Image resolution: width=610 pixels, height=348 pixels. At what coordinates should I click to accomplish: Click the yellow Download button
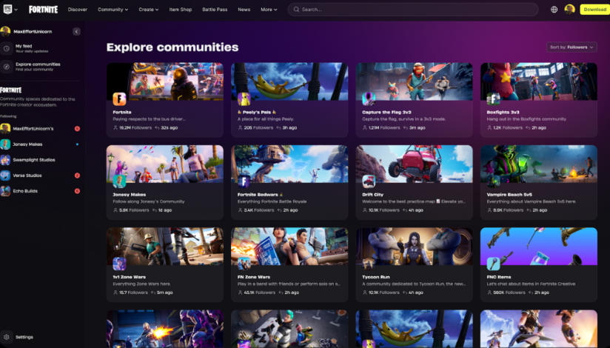click(595, 10)
